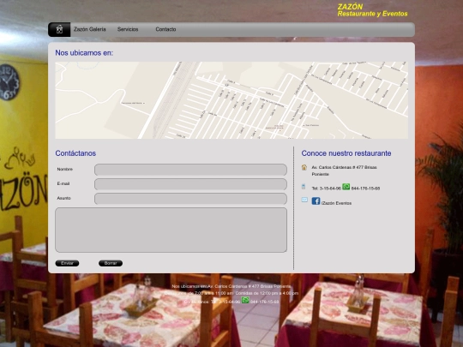Select the Av. Carlos Cárdenas address text
This screenshot has height=347, width=463.
[344, 171]
